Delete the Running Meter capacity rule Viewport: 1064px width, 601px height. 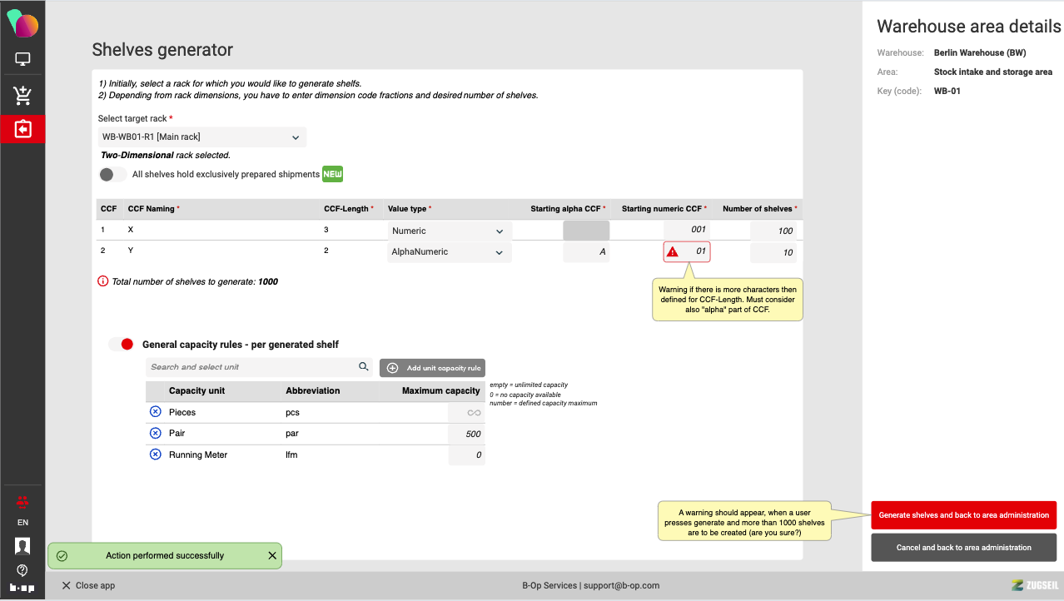pyautogui.click(x=155, y=454)
